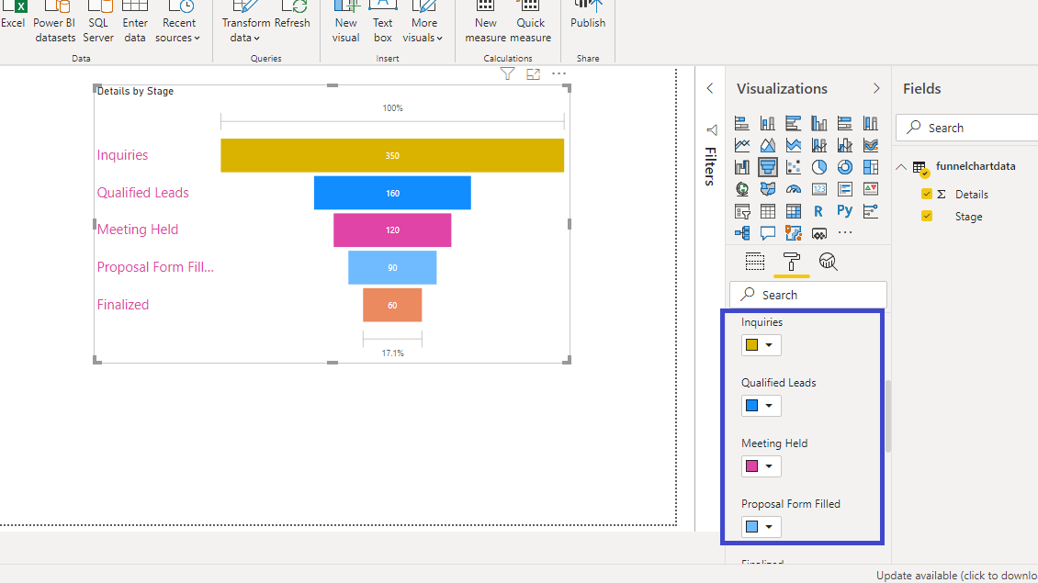1038x583 pixels.
Task: Select the line chart visual
Action: pos(742,145)
